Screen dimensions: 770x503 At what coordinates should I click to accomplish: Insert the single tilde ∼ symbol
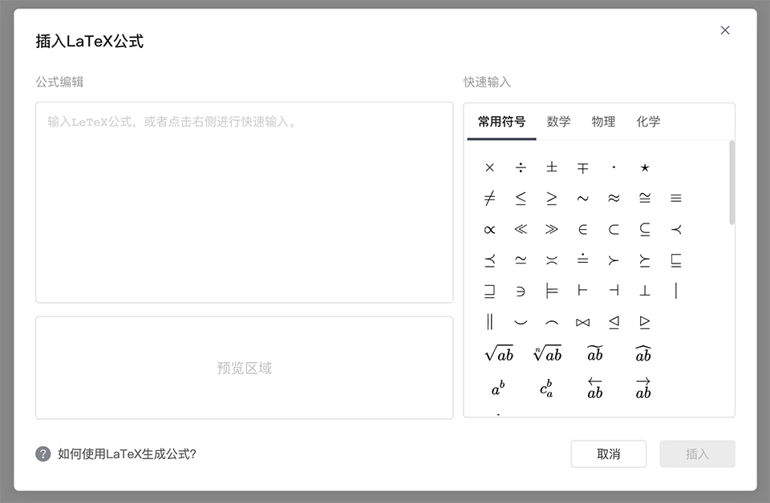(583, 199)
